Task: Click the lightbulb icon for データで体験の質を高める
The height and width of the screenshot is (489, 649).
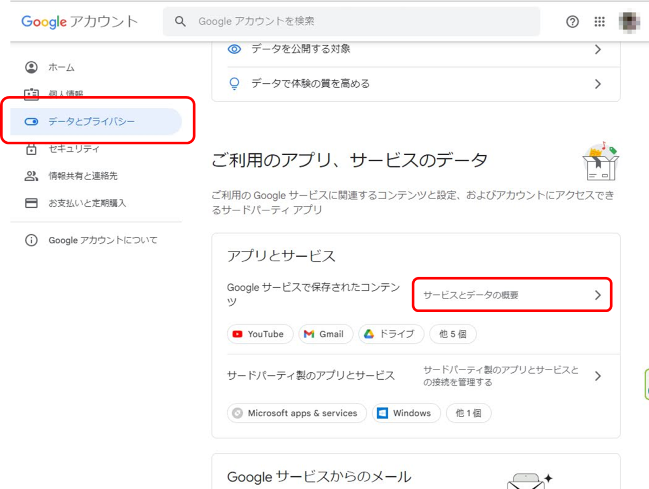Action: coord(234,84)
